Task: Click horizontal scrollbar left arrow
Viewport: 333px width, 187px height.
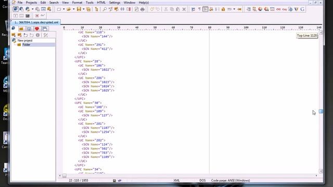Action: pos(60,176)
